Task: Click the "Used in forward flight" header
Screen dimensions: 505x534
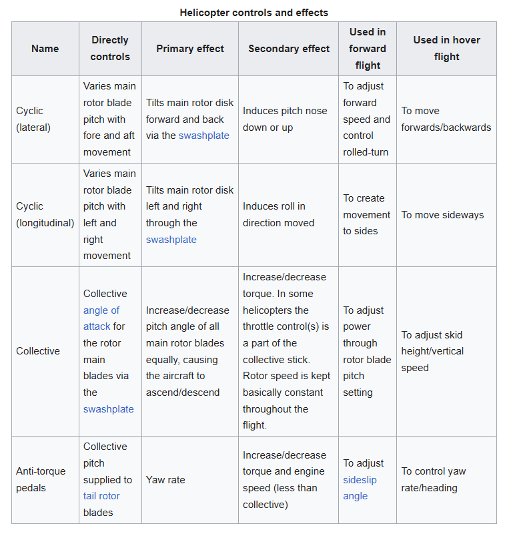Action: click(x=367, y=49)
